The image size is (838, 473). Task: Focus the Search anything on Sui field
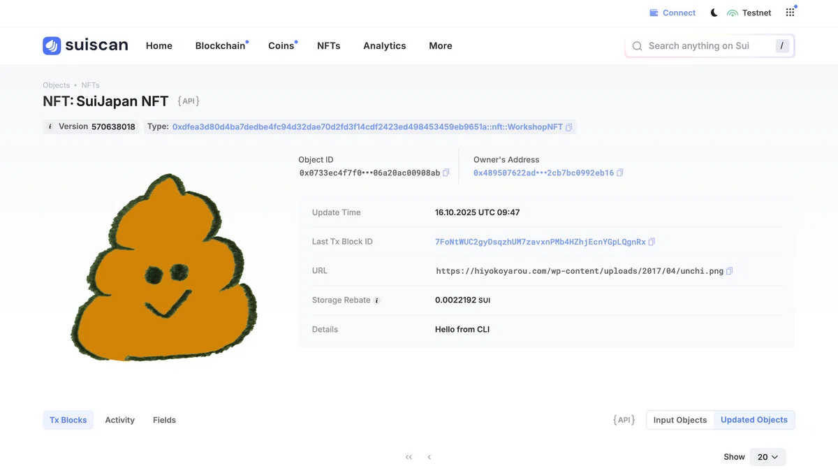(710, 46)
